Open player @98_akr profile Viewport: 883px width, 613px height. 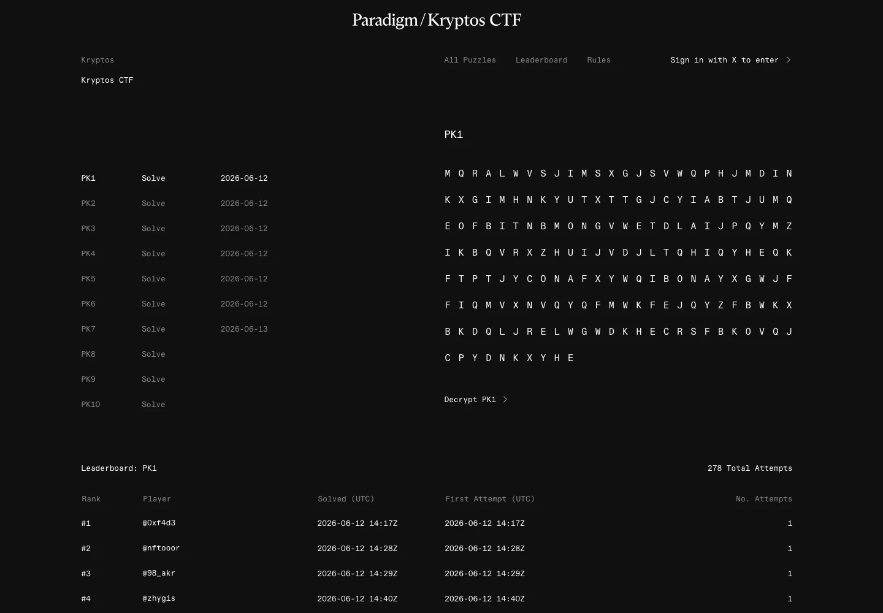[159, 573]
